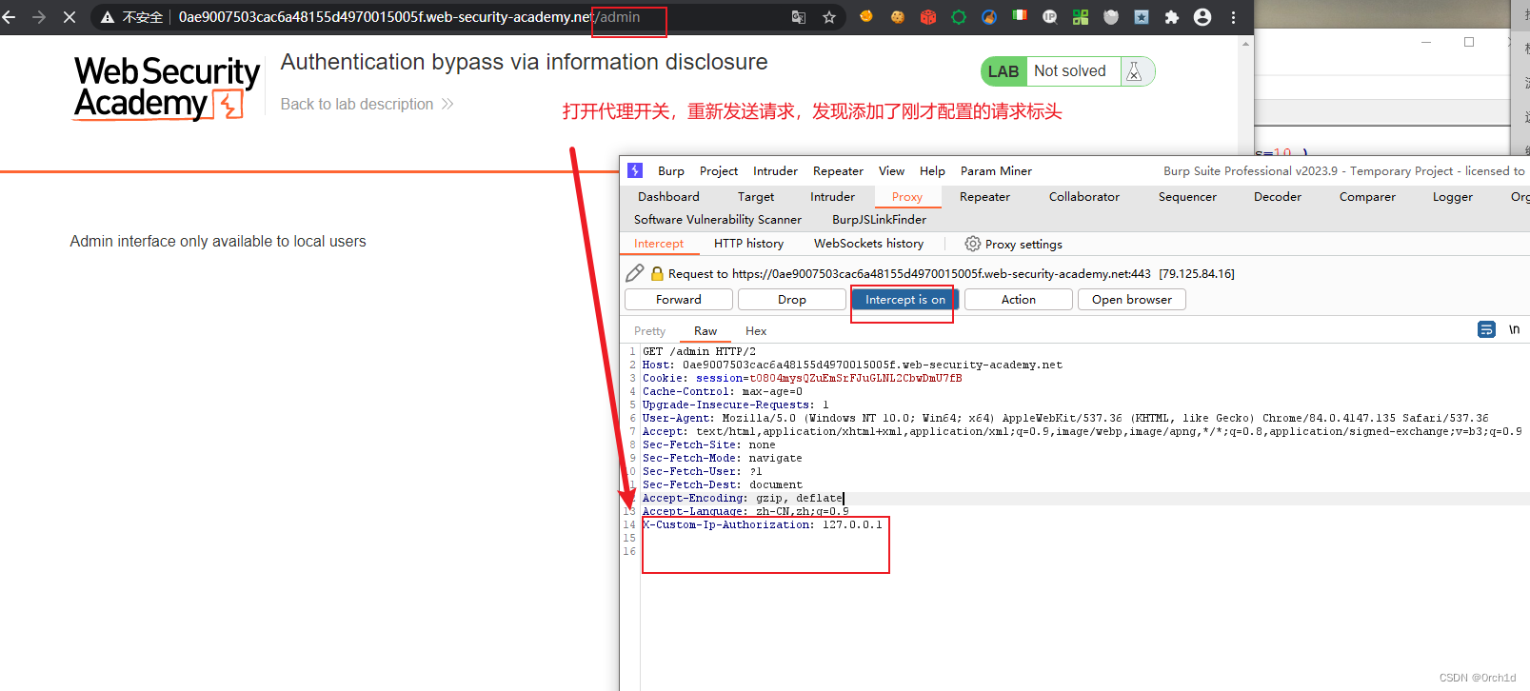Switch the request view to Hex
1530x691 pixels.
pos(756,331)
